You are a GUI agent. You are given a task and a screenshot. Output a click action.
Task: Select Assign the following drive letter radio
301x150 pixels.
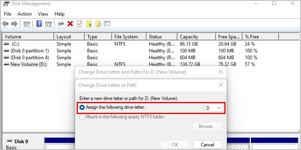tap(82, 108)
